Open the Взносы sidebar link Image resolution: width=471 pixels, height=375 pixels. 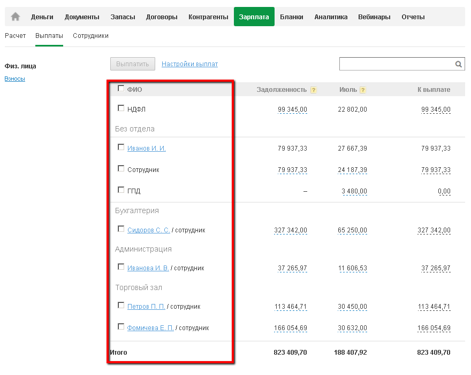pyautogui.click(x=15, y=79)
